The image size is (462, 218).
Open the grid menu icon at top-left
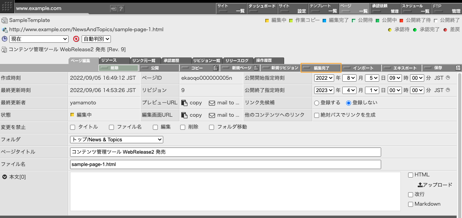point(8,7)
